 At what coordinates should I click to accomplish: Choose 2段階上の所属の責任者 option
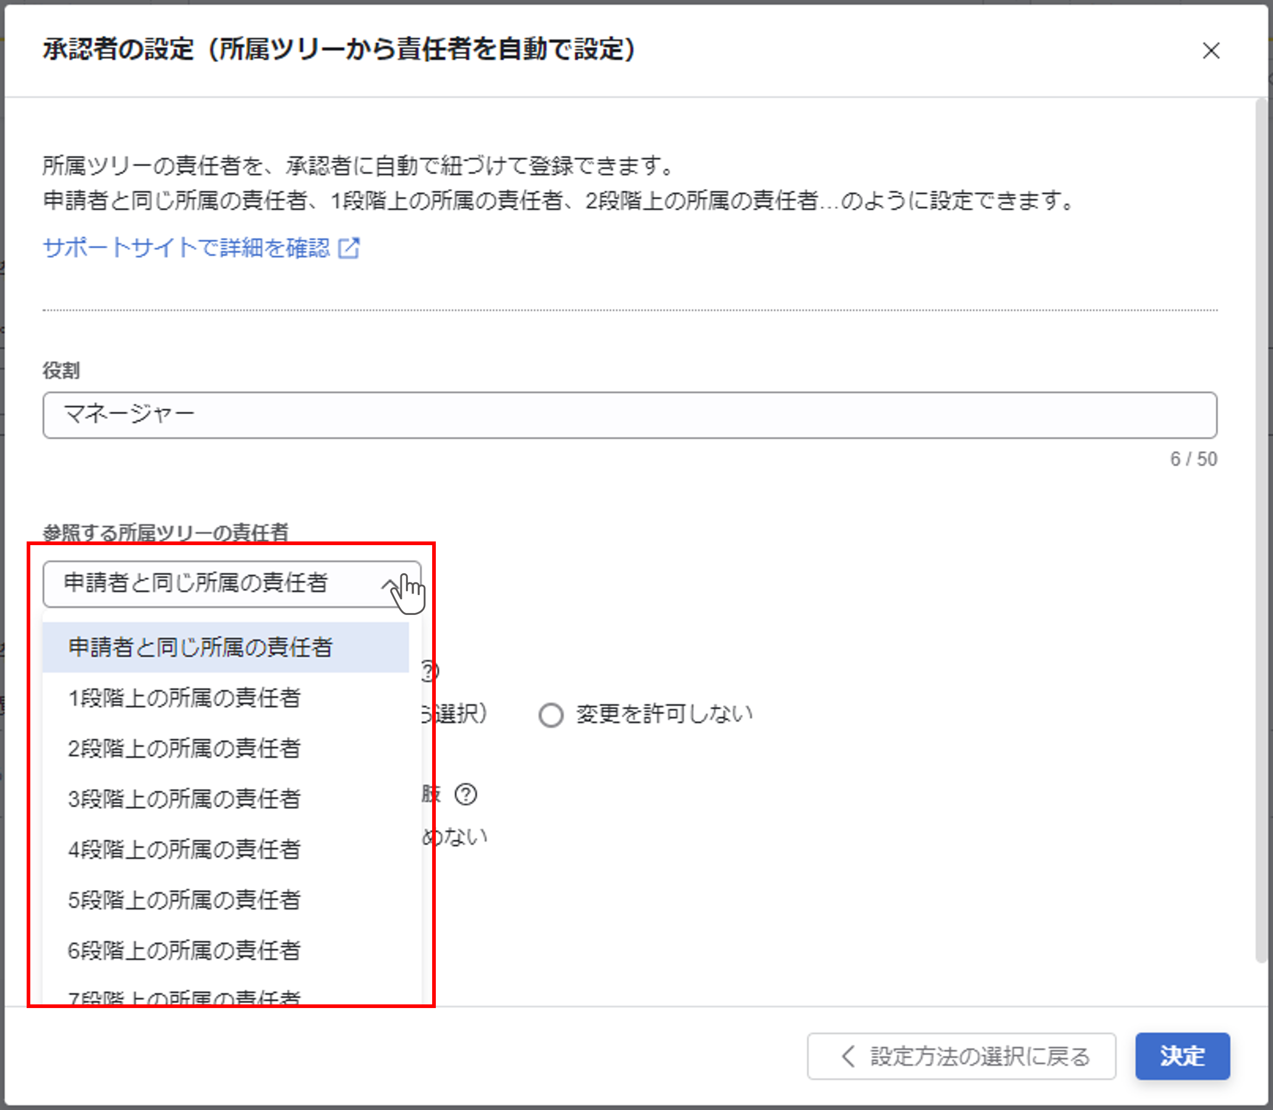pos(225,748)
